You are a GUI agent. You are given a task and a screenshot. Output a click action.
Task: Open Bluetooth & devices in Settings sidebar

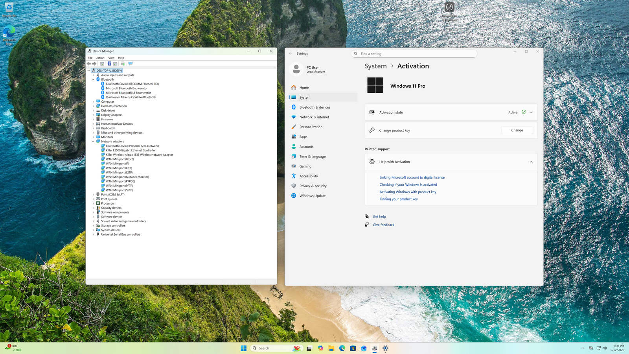coord(314,107)
